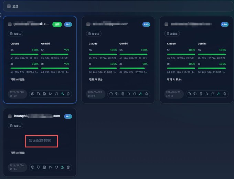Viewport: 234px width, 179px height.
Task: Click info icon on the Gemini weekly 90% card
Action: (111, 94)
